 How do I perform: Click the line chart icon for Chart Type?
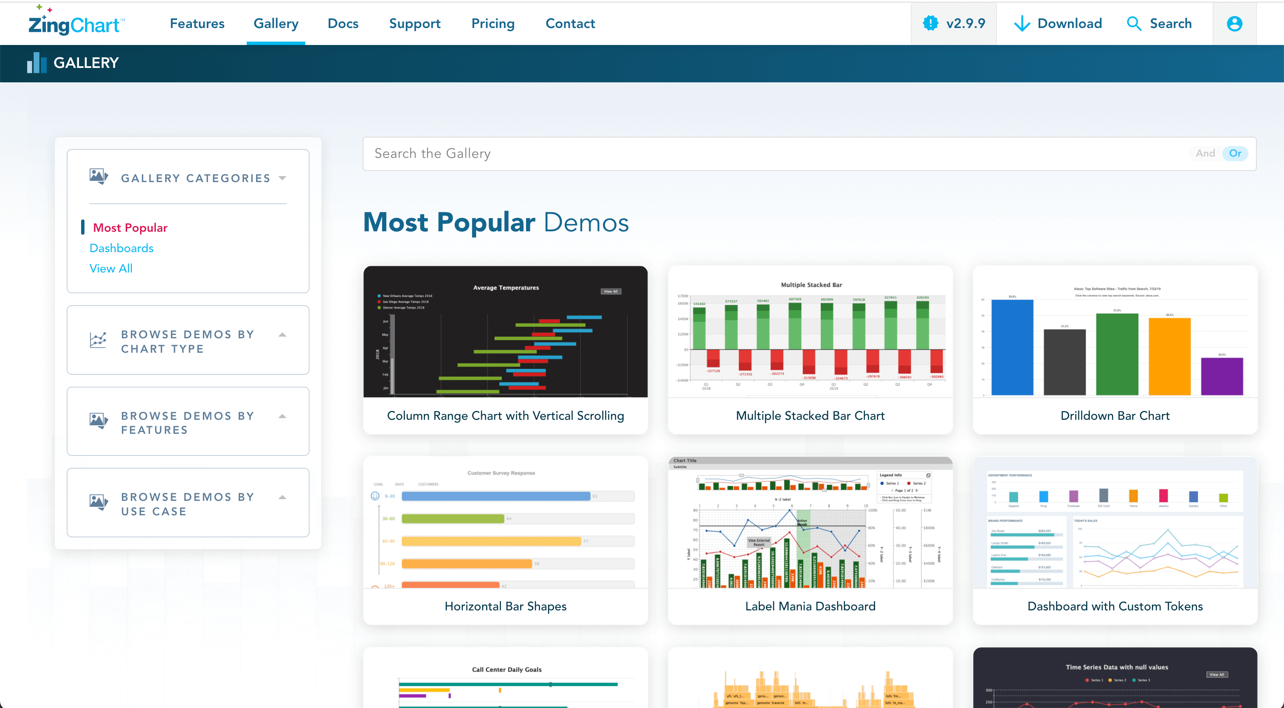[98, 340]
